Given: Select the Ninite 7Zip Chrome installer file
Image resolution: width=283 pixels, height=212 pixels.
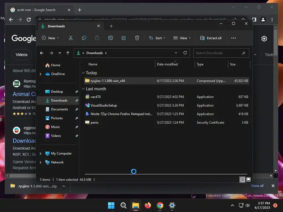Looking at the screenshot, I should [167, 114].
